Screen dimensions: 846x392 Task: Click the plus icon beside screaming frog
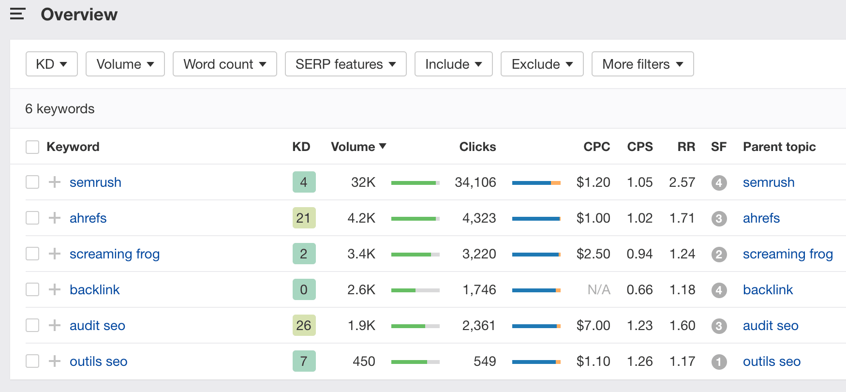coord(55,254)
